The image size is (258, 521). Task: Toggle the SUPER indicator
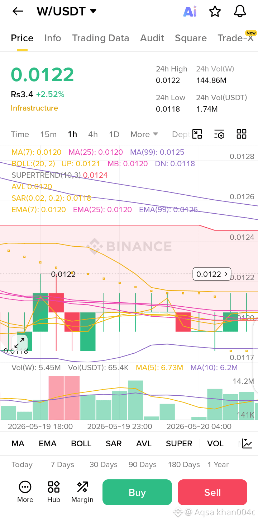[x=179, y=443]
